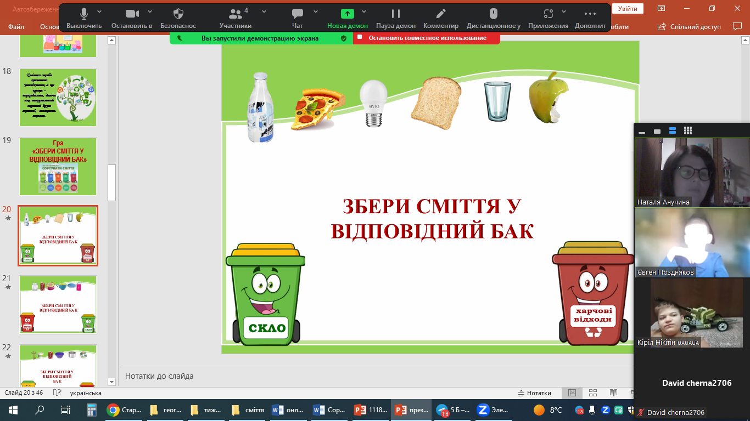Click Остановить совместное использование red button
The image size is (750, 421).
pos(427,38)
